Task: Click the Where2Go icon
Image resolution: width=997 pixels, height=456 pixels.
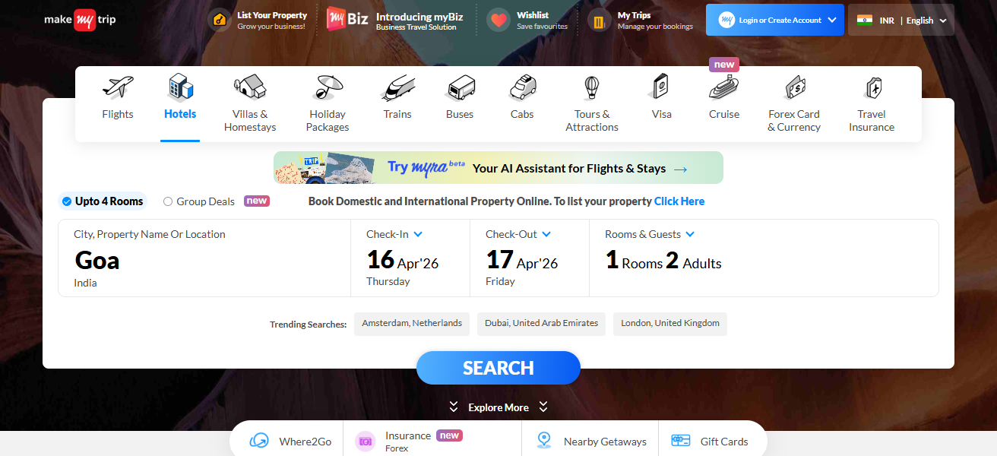Action: (259, 441)
